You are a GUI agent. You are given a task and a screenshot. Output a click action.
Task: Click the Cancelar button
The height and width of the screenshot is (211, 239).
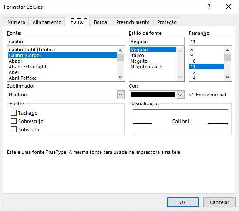(219, 202)
